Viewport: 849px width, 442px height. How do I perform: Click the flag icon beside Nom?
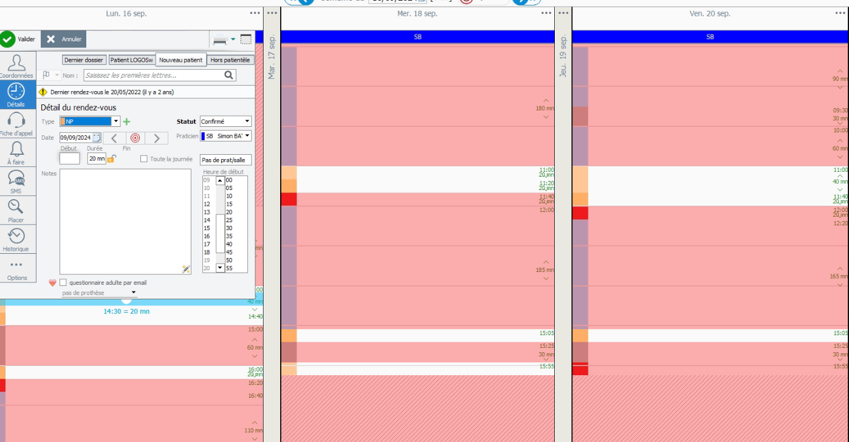pyautogui.click(x=46, y=75)
